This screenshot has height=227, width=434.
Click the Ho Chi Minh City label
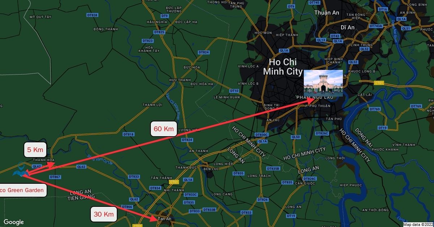[x=283, y=66]
